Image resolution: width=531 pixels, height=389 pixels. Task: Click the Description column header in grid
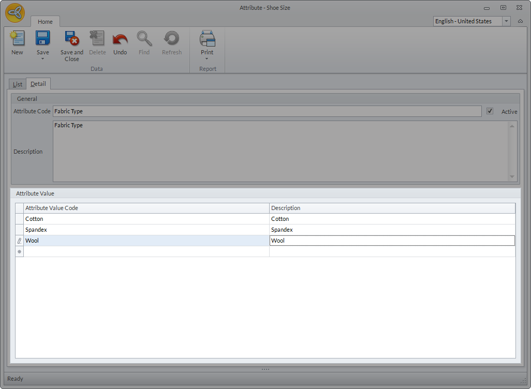click(x=392, y=208)
